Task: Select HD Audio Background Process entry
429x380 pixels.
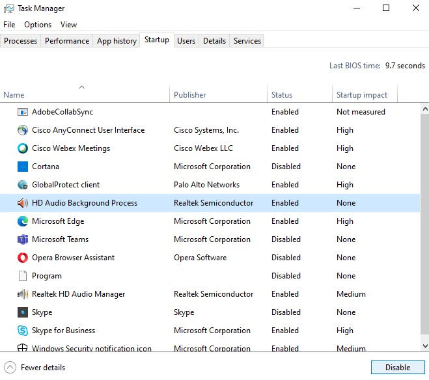Action: [x=210, y=203]
